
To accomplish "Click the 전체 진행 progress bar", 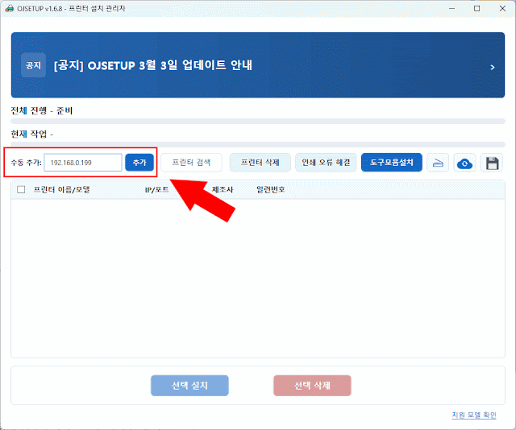I will click(x=258, y=121).
